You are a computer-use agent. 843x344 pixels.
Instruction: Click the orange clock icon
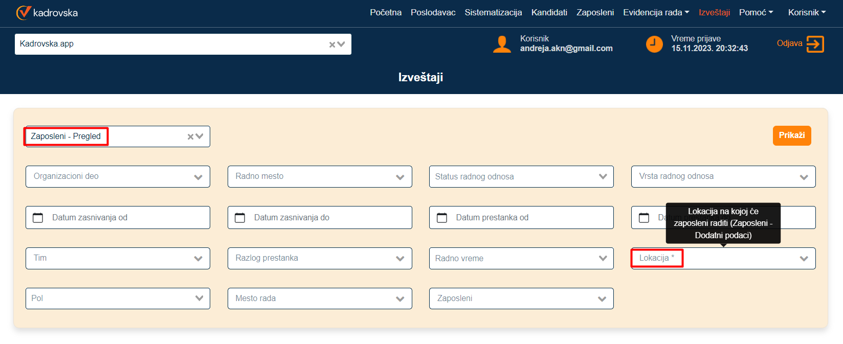[654, 44]
